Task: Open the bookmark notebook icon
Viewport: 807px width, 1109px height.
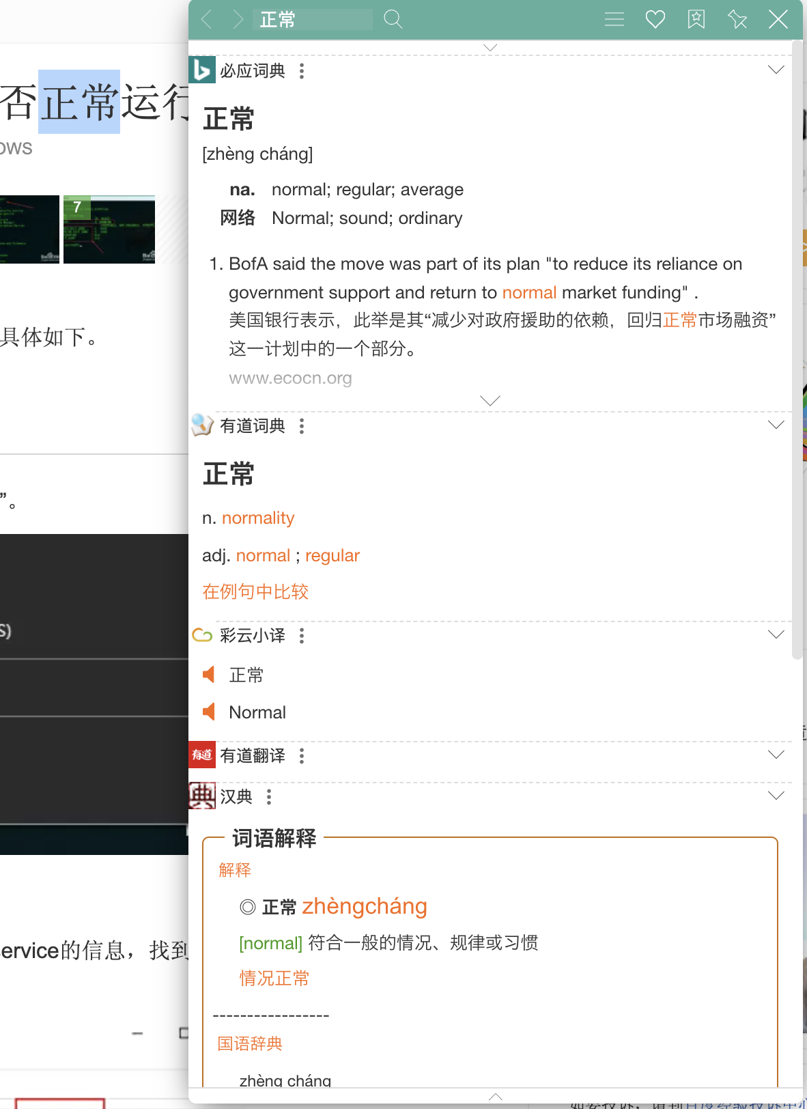Action: point(696,19)
